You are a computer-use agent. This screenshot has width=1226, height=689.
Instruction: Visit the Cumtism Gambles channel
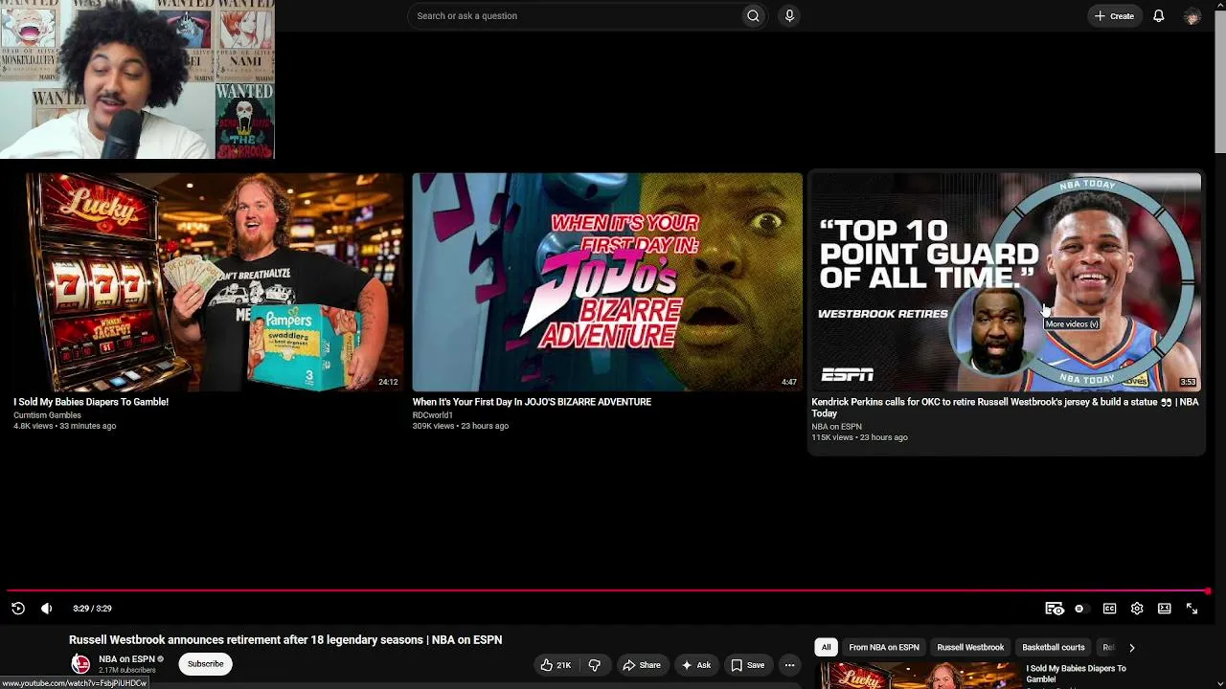(47, 415)
